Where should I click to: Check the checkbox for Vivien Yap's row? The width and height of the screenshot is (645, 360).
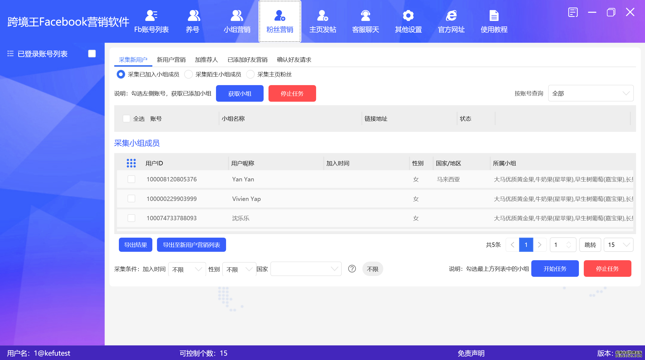pyautogui.click(x=131, y=198)
